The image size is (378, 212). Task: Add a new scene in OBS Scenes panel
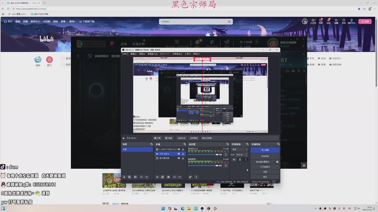coord(124,177)
